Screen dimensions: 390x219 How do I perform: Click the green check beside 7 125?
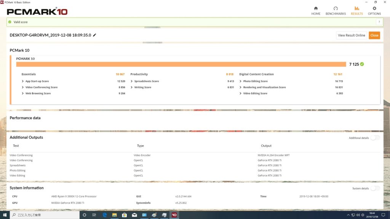click(x=362, y=64)
